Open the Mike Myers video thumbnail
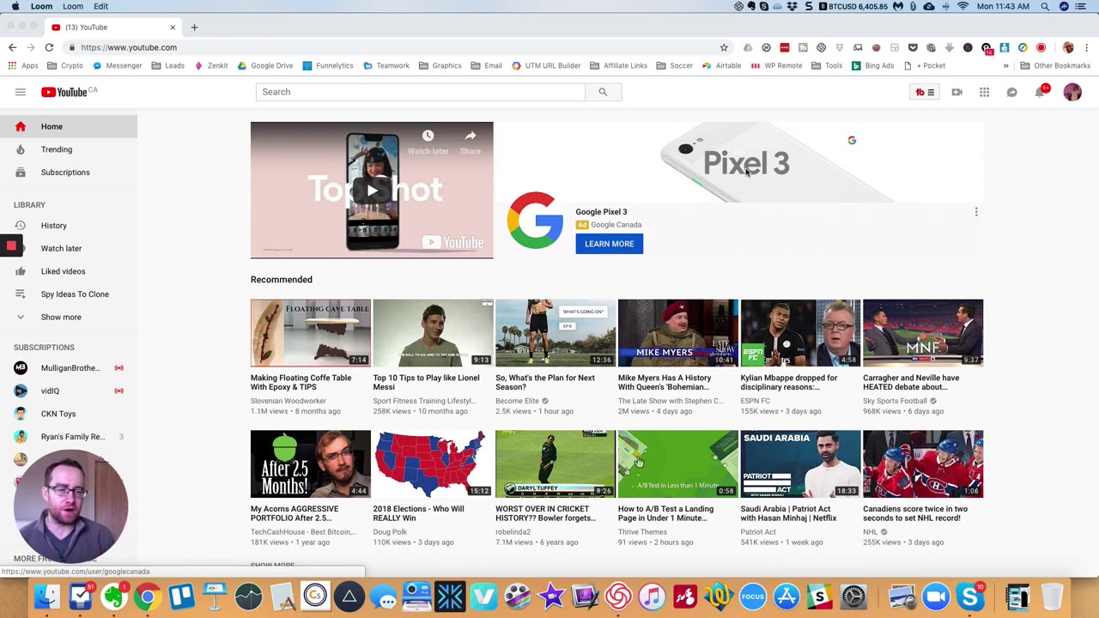 click(677, 333)
